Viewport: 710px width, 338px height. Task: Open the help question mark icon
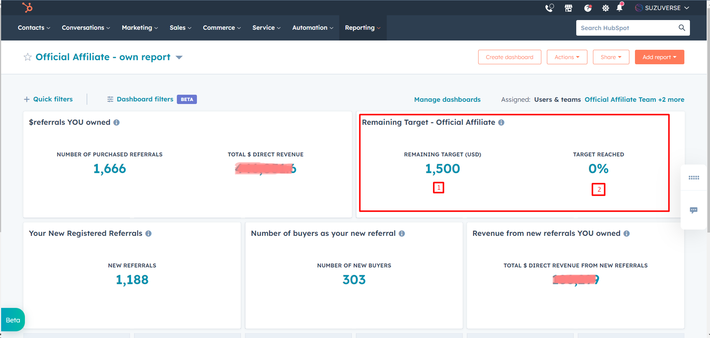[587, 8]
